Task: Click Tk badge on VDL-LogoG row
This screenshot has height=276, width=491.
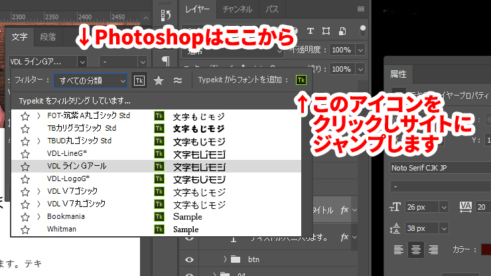Action: pyautogui.click(x=159, y=179)
